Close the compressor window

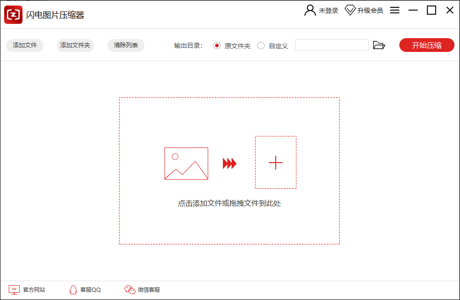(x=450, y=10)
